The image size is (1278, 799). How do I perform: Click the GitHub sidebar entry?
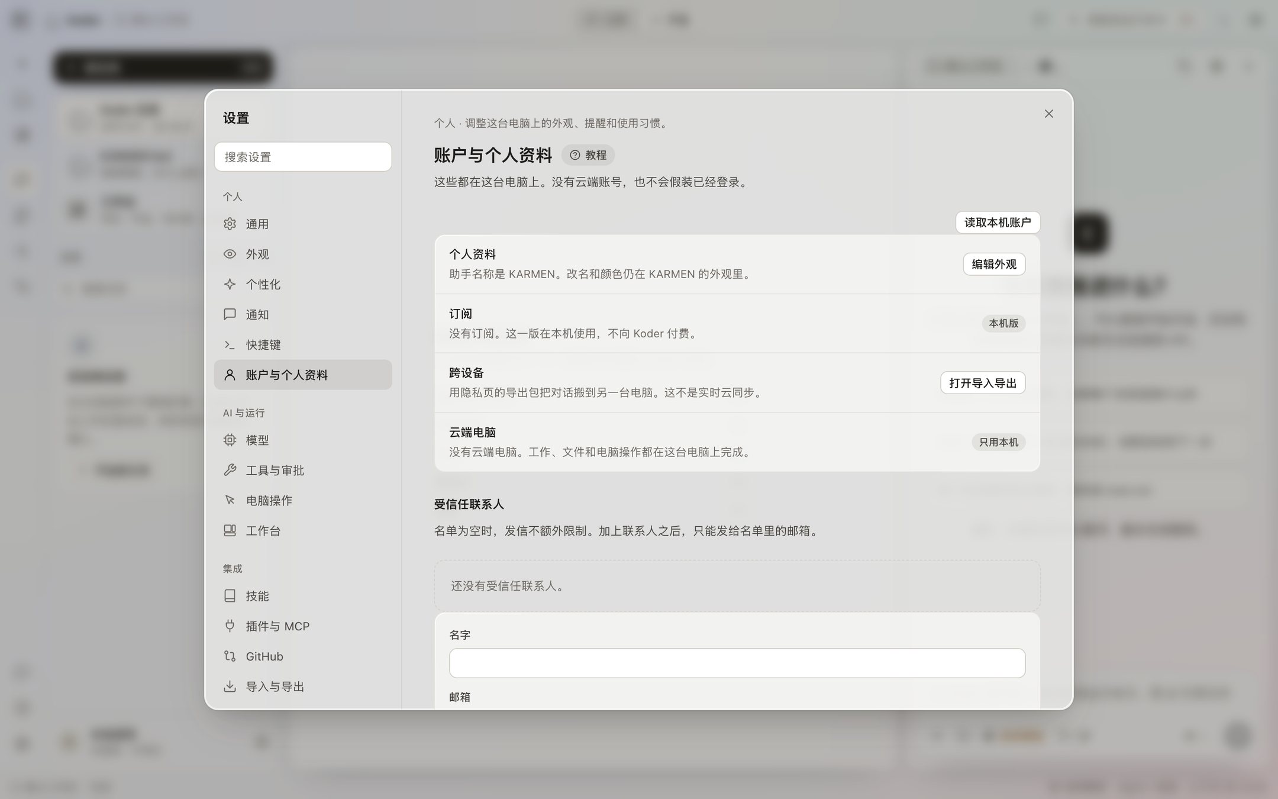pyautogui.click(x=303, y=656)
